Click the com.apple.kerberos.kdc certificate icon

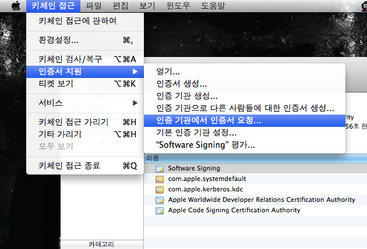(160, 190)
